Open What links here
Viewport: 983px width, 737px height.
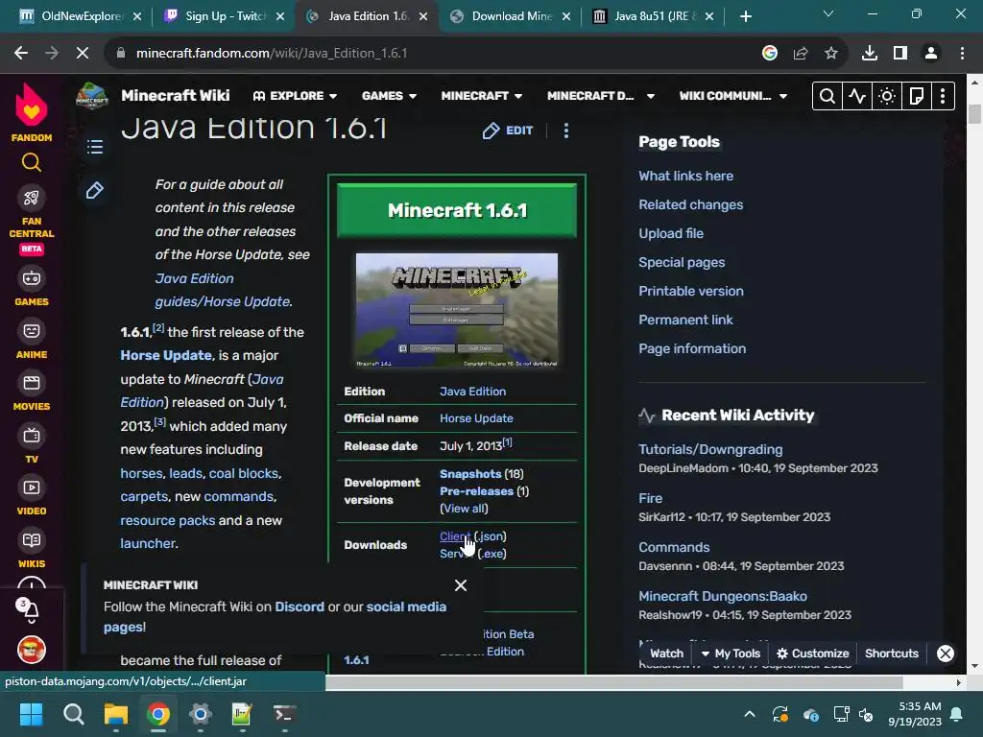[685, 177]
